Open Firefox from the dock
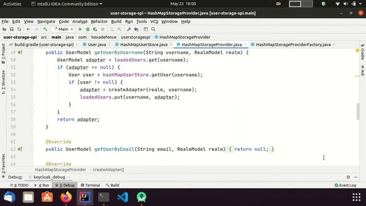 [66, 197]
